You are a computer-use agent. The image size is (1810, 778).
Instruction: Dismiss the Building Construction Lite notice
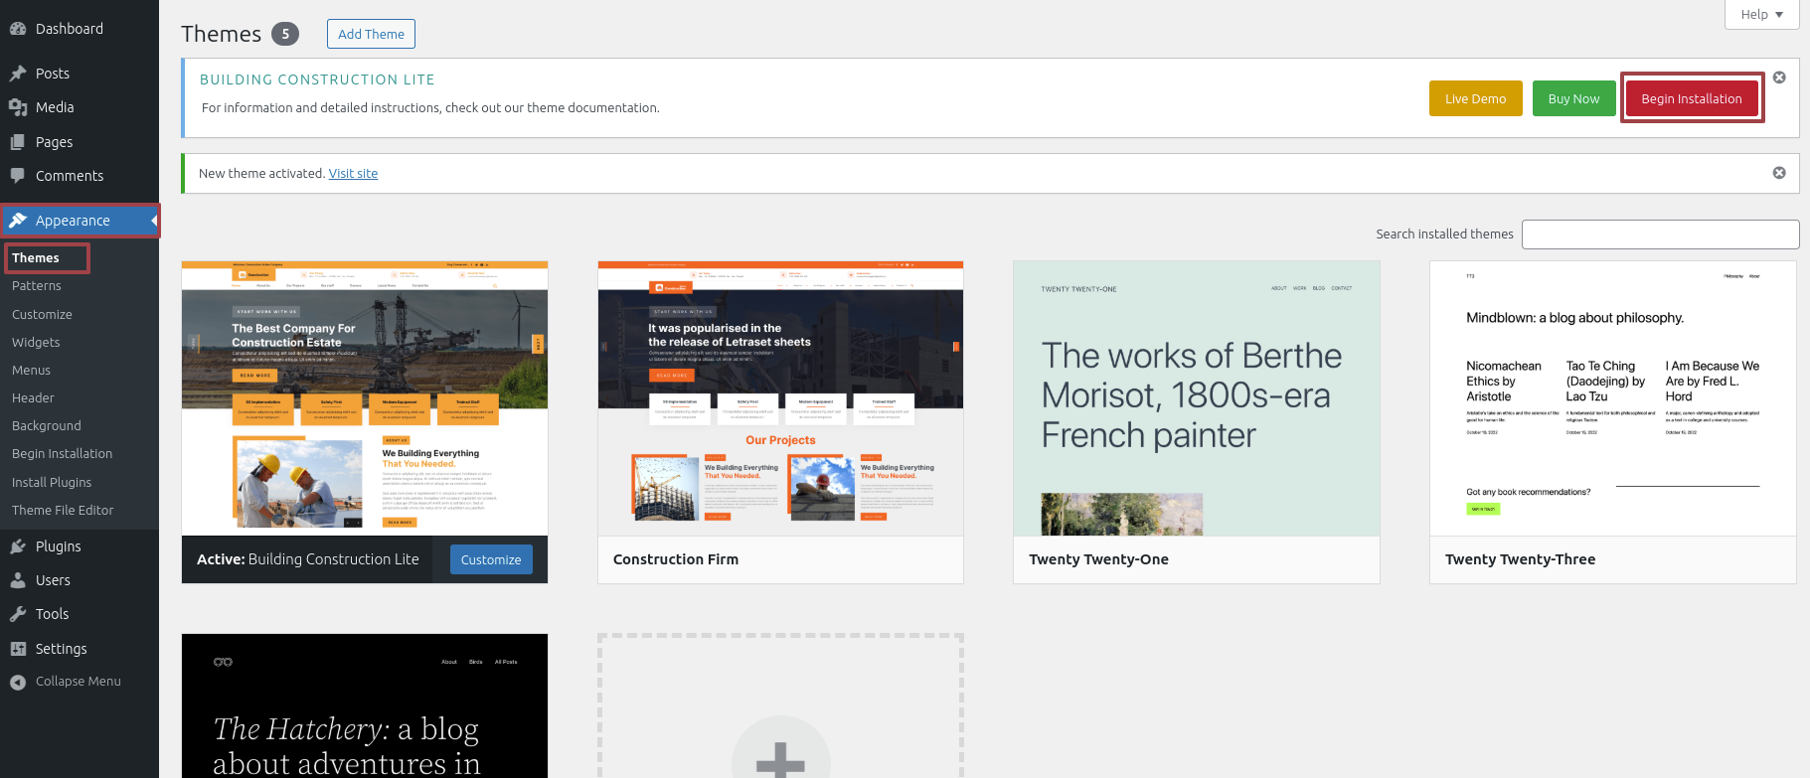[x=1779, y=78]
